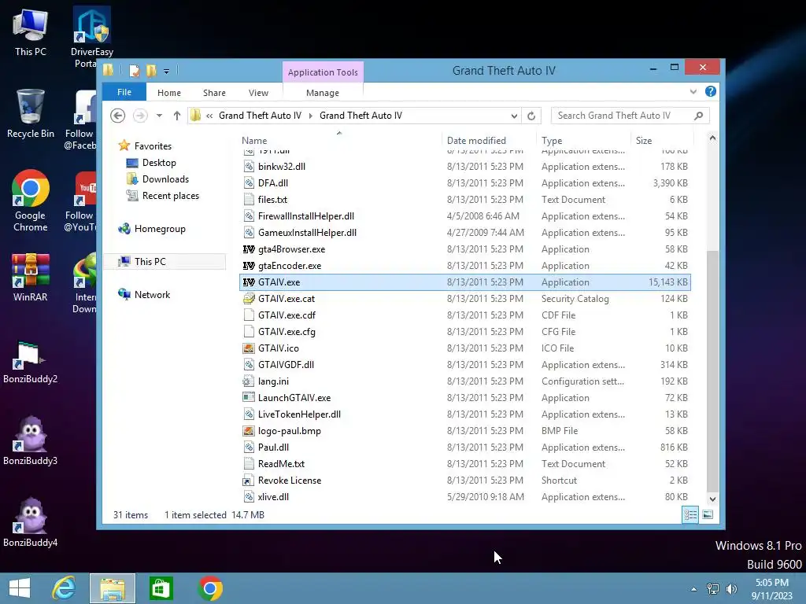Select the ReadMe.txt file
This screenshot has height=604, width=806.
coord(464,464)
